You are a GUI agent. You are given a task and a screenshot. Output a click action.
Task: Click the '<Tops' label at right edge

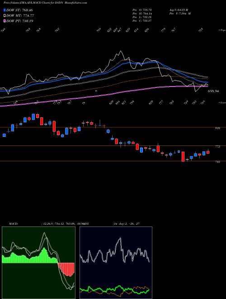(x=222, y=30)
